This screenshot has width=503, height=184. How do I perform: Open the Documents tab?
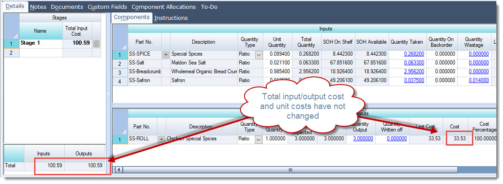coord(67,7)
